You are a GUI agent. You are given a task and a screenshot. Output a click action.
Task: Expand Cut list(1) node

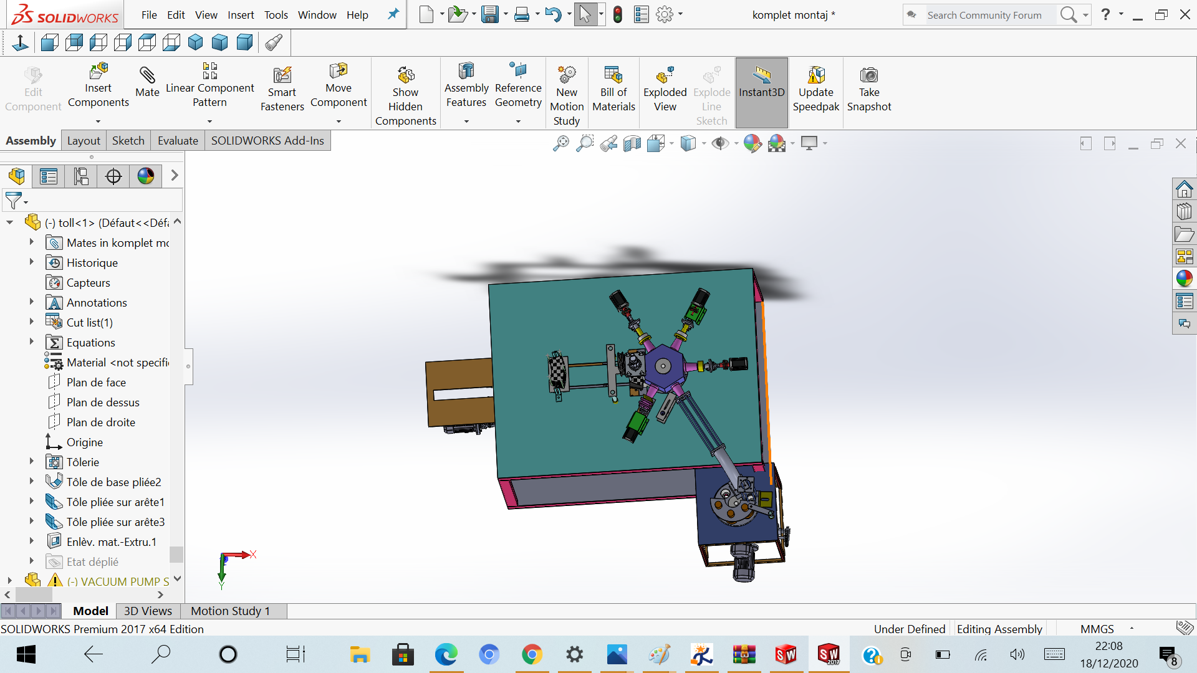coord(31,322)
